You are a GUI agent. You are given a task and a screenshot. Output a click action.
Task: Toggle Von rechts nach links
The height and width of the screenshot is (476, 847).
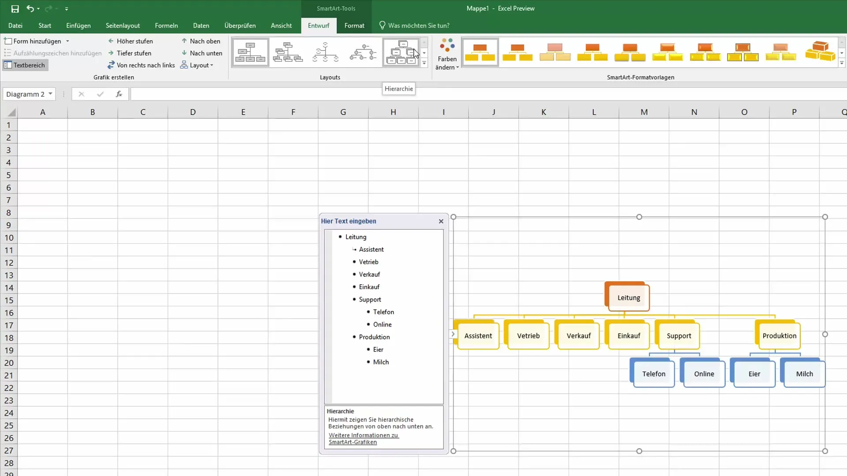[141, 65]
